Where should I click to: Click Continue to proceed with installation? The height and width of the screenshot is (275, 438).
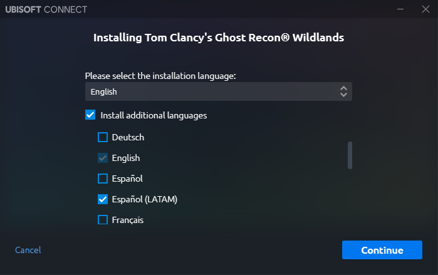pyautogui.click(x=382, y=250)
